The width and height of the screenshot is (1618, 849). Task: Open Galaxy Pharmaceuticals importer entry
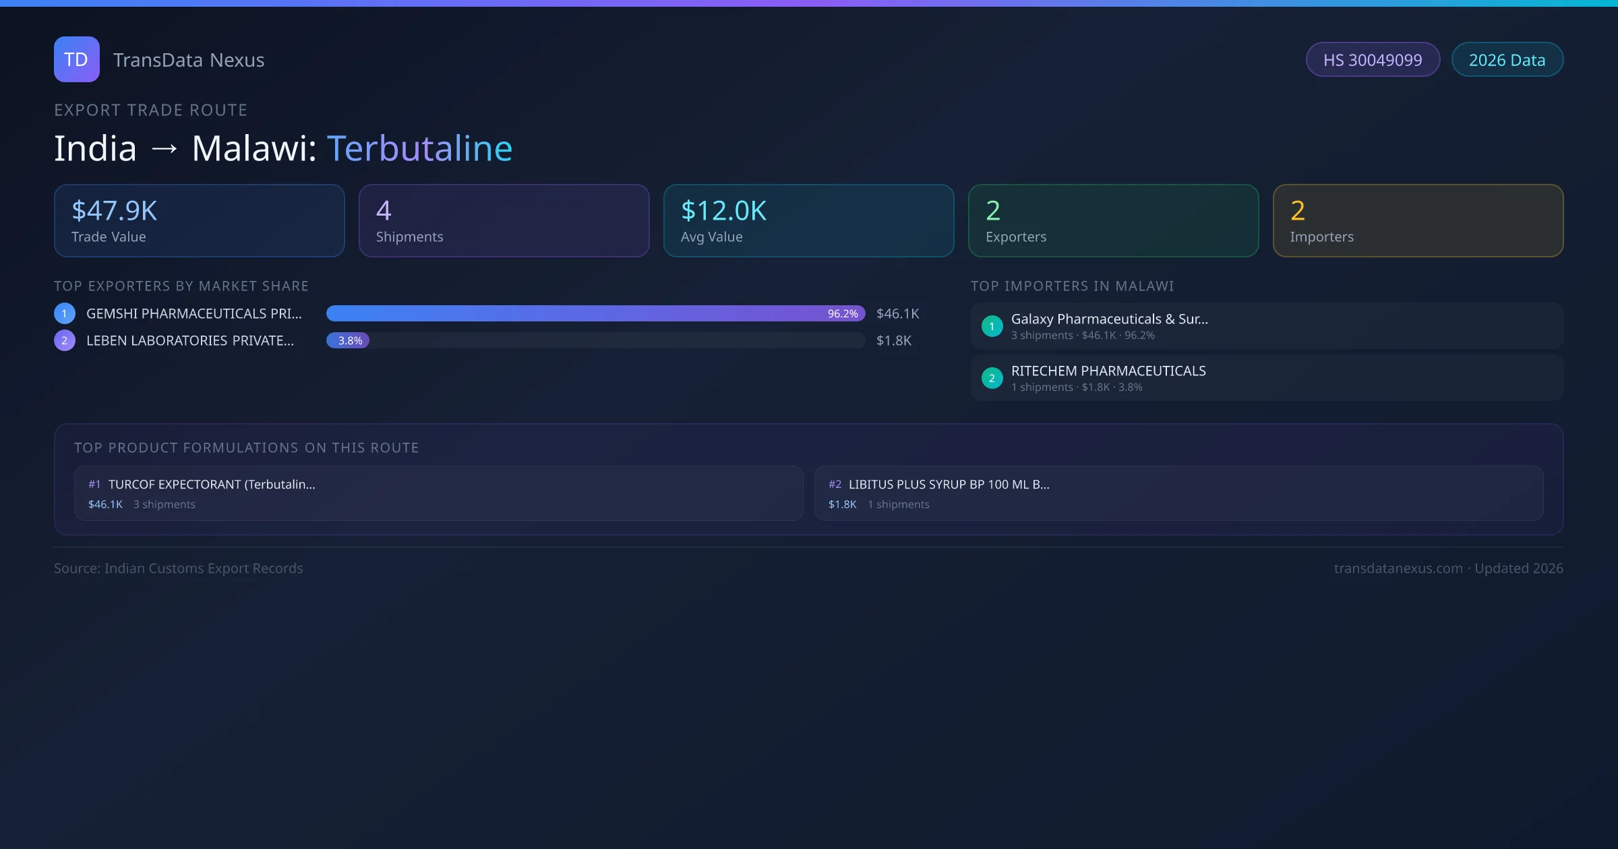click(x=1266, y=326)
